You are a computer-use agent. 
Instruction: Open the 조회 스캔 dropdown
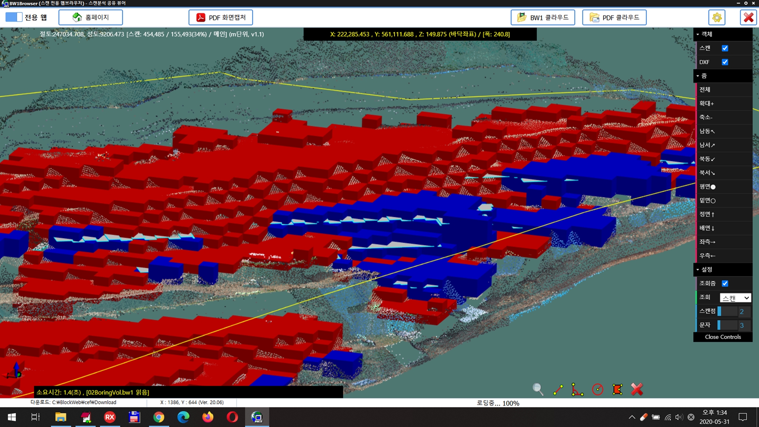(x=735, y=298)
